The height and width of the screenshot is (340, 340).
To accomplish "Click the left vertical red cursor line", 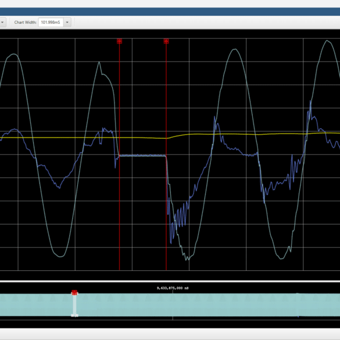I will point(119,156).
